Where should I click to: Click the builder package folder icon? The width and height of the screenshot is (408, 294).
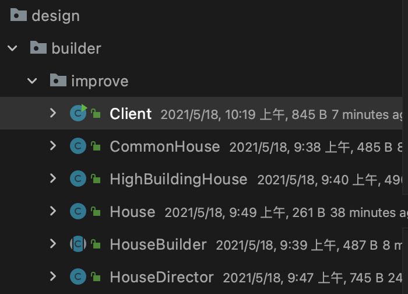click(x=38, y=47)
